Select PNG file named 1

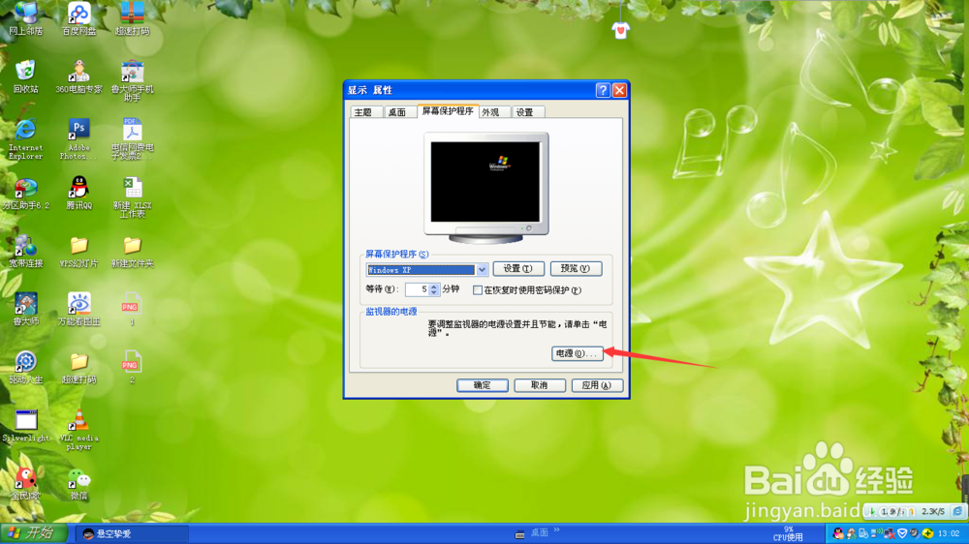click(132, 310)
